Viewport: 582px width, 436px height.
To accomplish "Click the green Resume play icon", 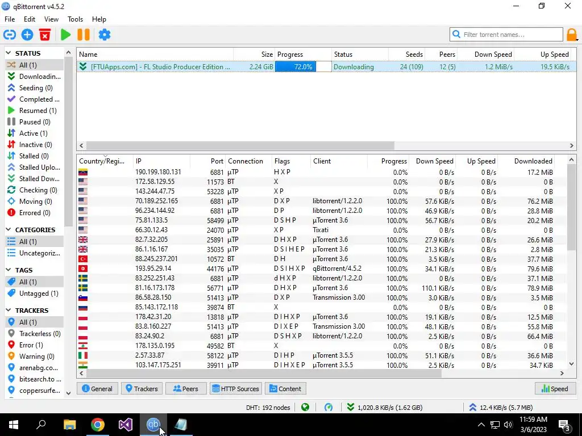I will pos(66,35).
